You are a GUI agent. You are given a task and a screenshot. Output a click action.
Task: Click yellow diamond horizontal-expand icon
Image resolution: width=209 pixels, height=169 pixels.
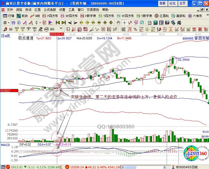tap(93, 23)
